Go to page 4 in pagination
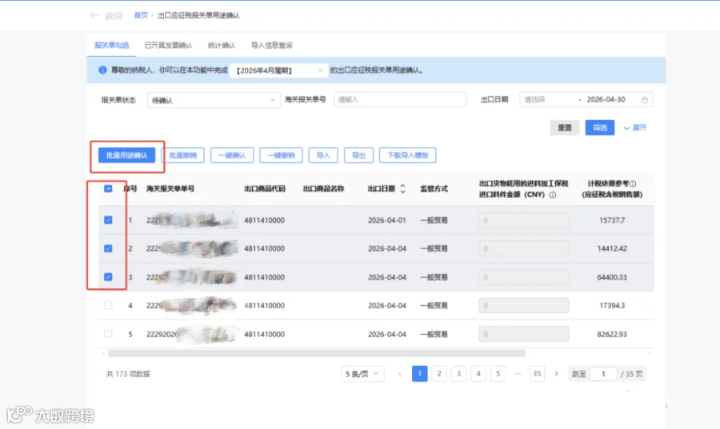Image resolution: width=720 pixels, height=429 pixels. pyautogui.click(x=478, y=374)
